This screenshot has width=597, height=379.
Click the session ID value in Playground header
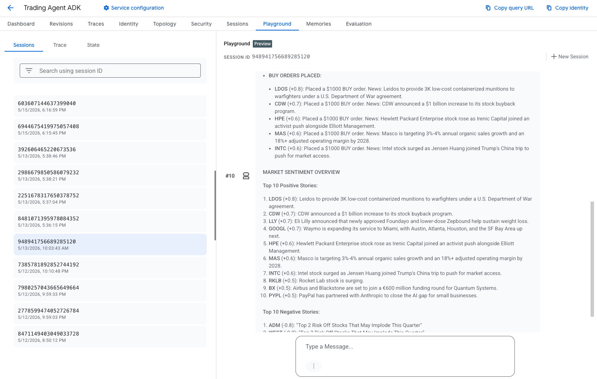281,56
